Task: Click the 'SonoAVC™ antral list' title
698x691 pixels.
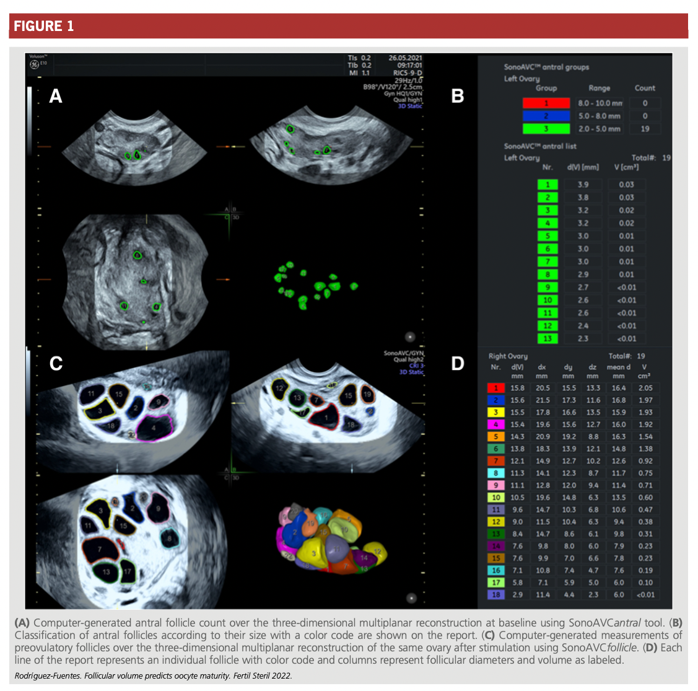Action: click(x=540, y=146)
